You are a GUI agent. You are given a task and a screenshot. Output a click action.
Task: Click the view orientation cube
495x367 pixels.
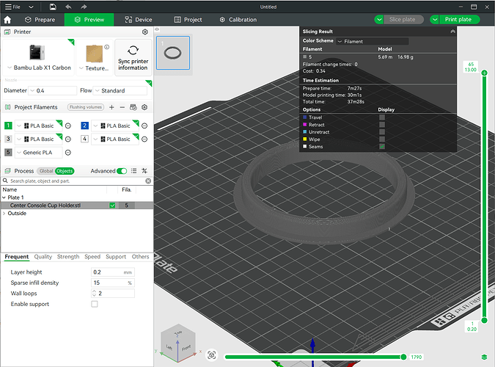(178, 343)
